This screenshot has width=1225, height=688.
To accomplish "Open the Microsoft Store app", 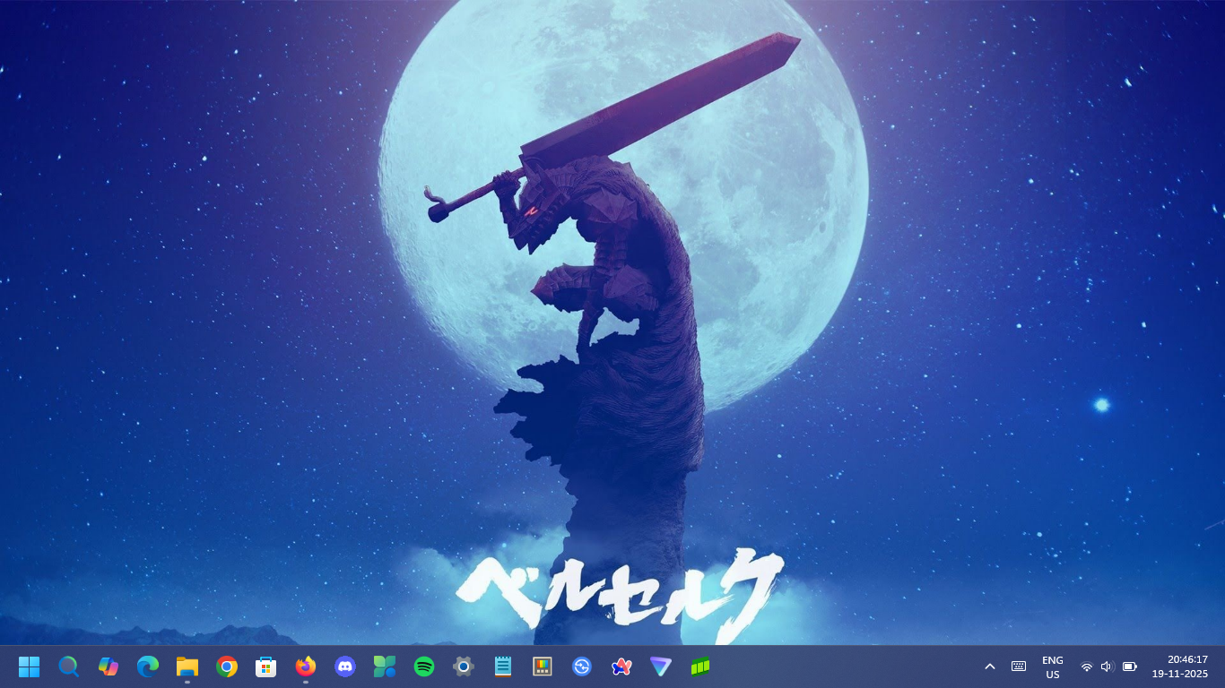I will click(x=266, y=666).
